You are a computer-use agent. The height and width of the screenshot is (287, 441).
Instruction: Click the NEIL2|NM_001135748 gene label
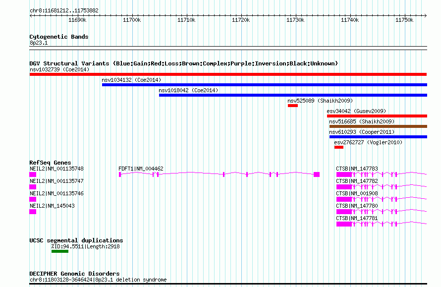(56, 169)
